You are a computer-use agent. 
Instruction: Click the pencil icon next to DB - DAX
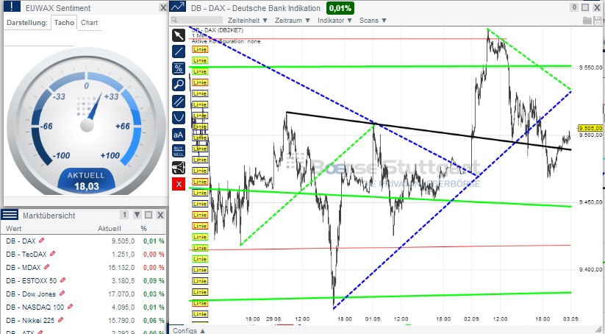[42, 240]
